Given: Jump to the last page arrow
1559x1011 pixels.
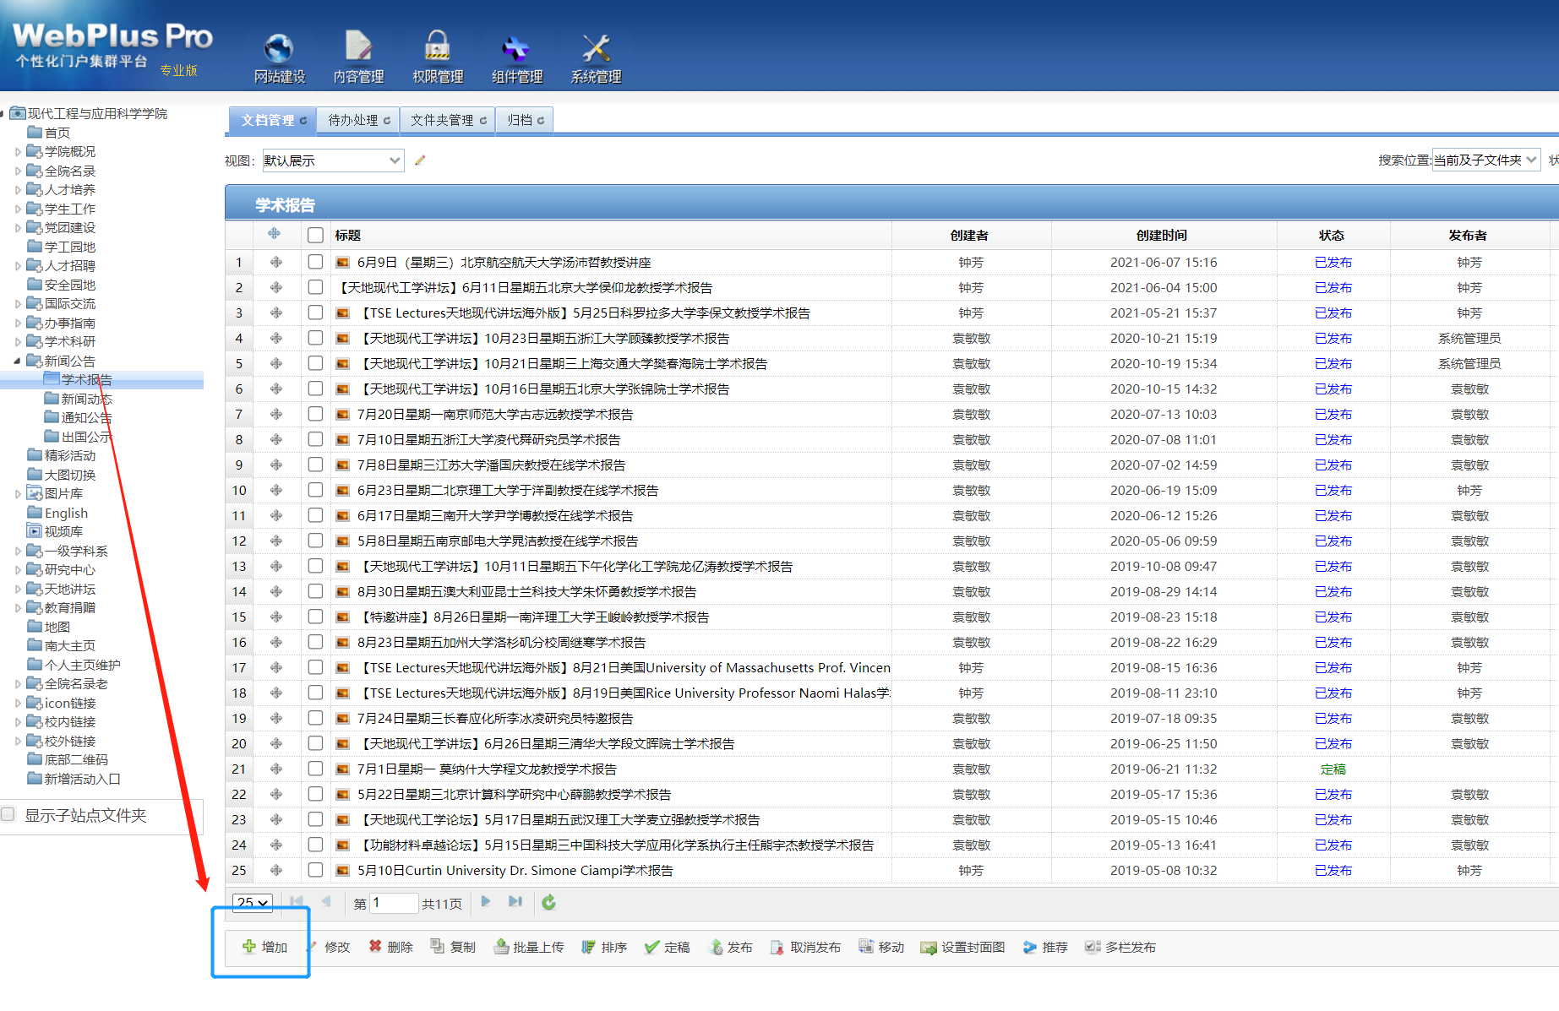Looking at the screenshot, I should coord(515,902).
